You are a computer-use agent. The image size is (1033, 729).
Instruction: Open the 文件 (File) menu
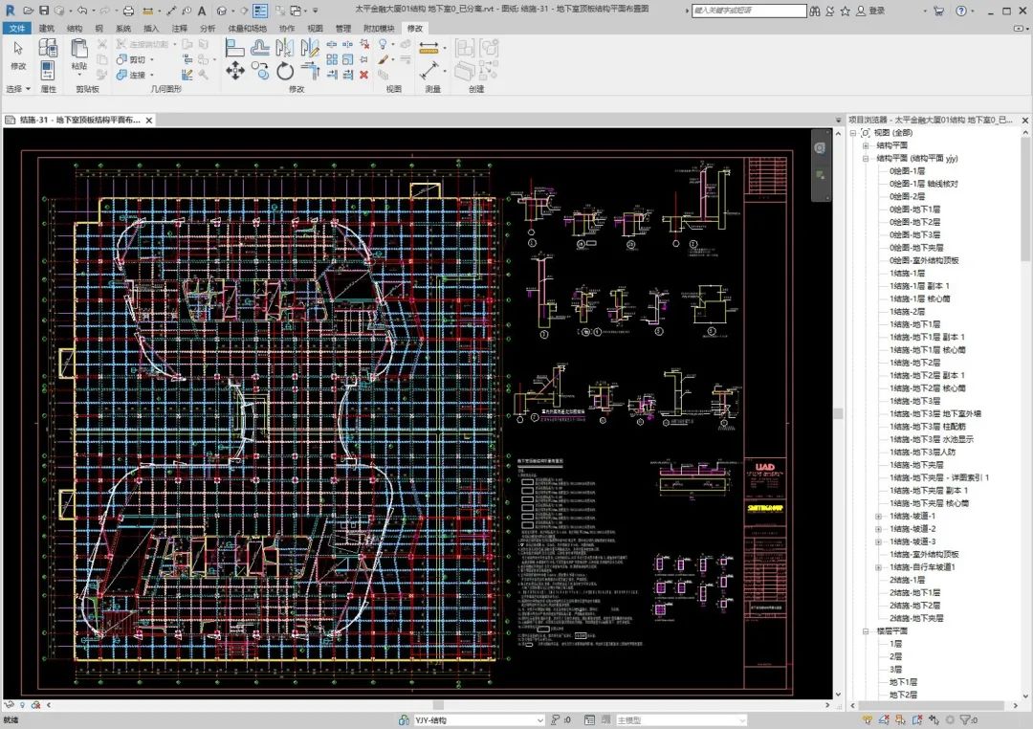click(x=17, y=29)
